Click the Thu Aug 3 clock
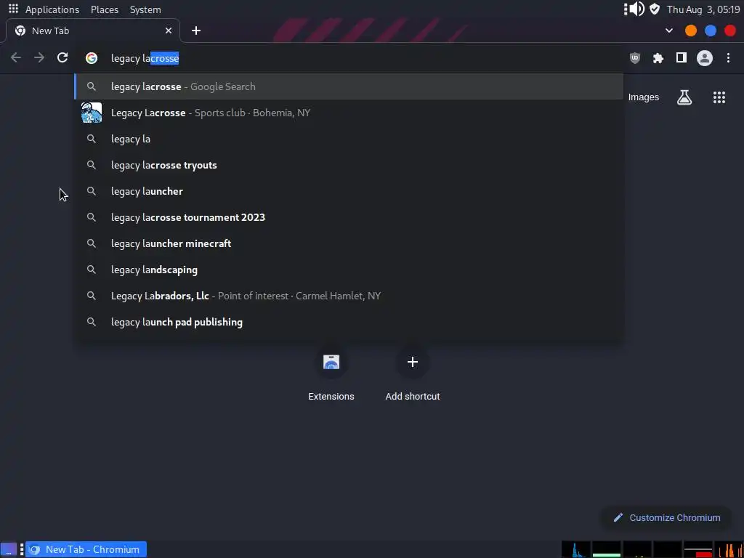 [x=703, y=9]
